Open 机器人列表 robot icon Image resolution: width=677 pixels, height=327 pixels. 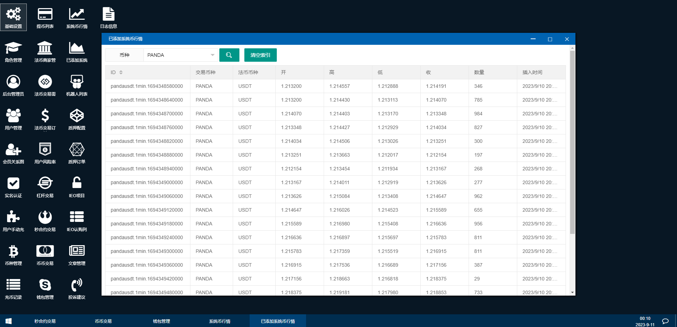coord(77,82)
